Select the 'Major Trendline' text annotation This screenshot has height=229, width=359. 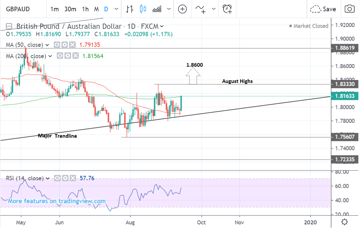point(57,136)
